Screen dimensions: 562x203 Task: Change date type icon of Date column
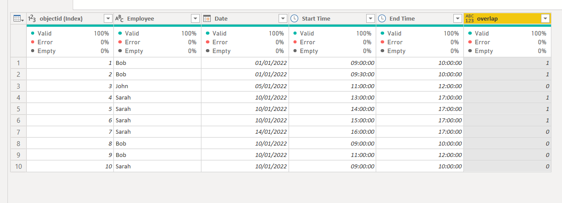coord(207,18)
